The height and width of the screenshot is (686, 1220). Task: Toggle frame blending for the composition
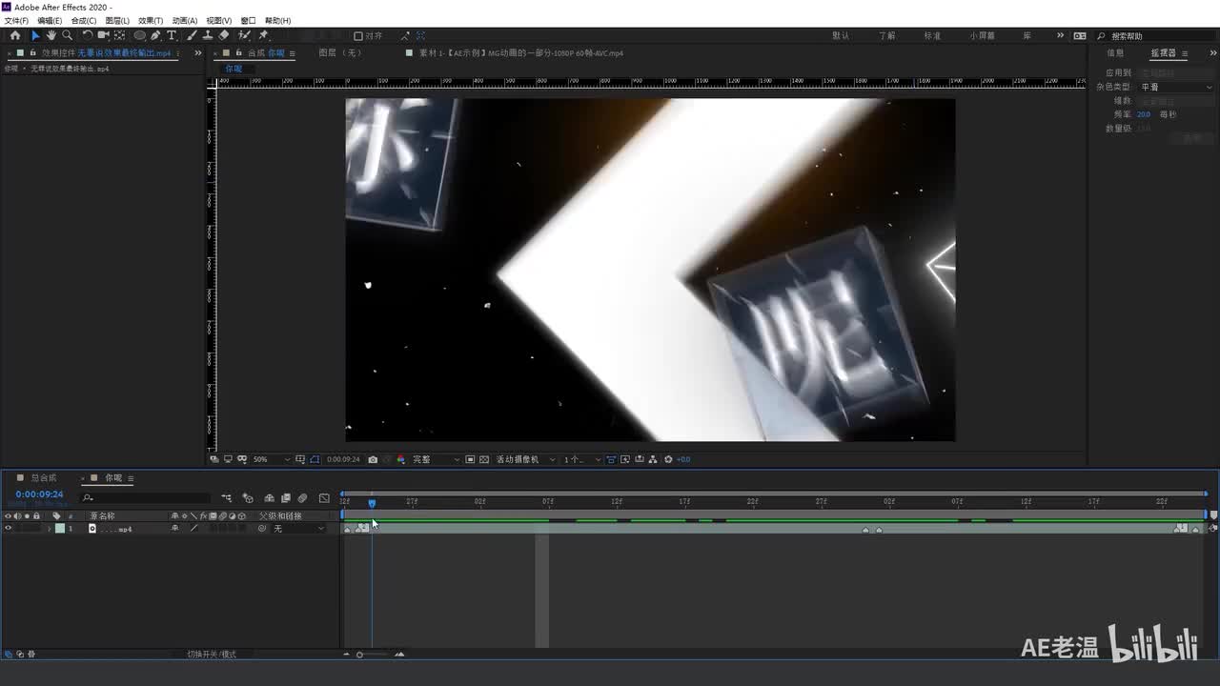[285, 498]
